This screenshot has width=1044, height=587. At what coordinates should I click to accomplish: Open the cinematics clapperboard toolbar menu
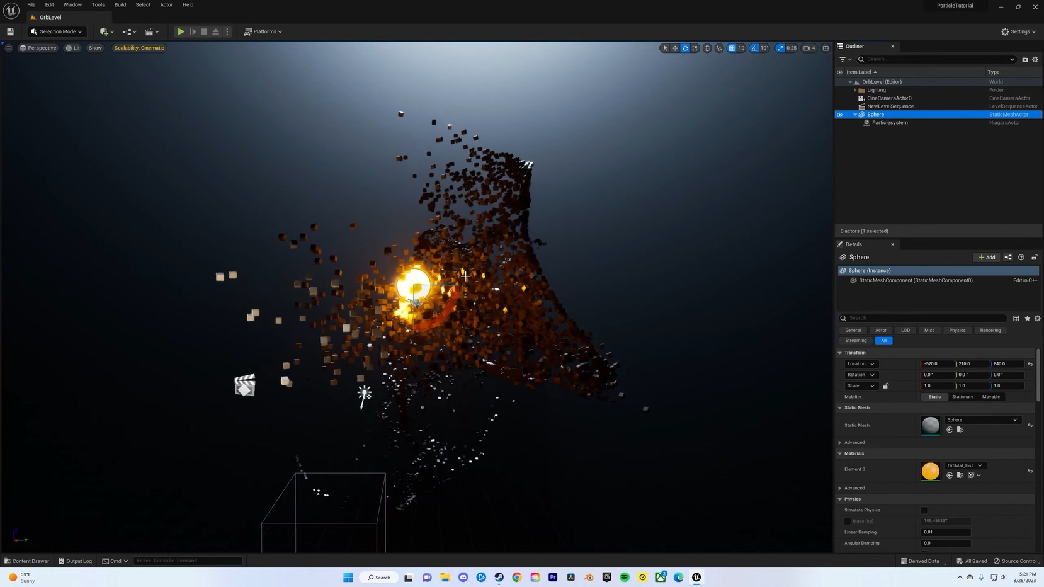point(152,31)
